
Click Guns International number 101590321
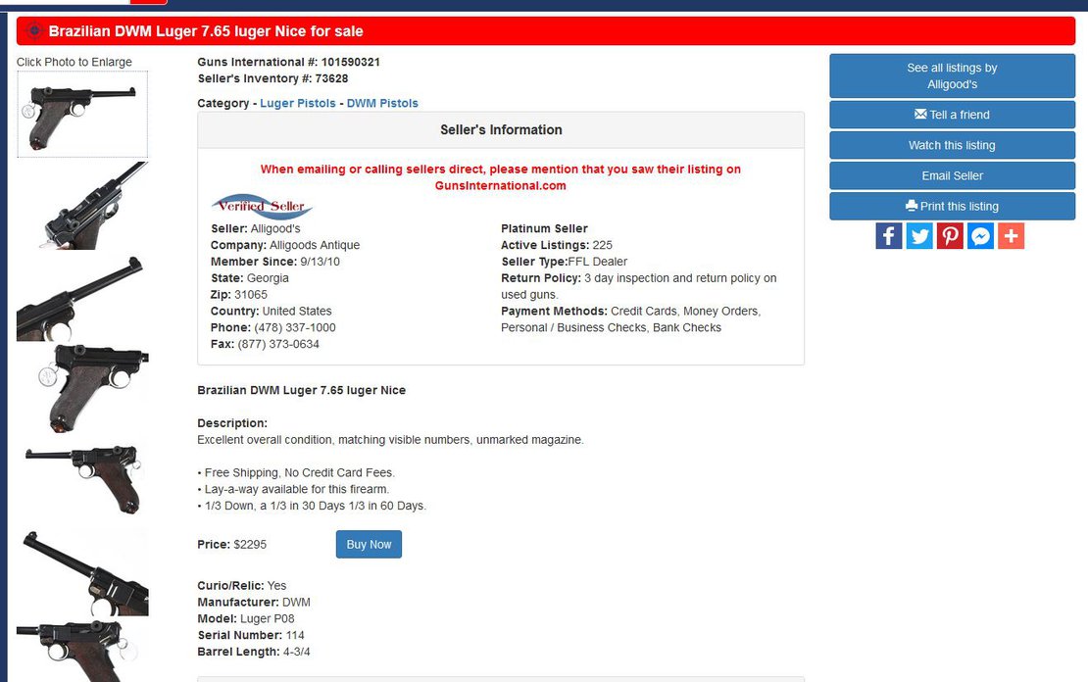click(x=288, y=62)
